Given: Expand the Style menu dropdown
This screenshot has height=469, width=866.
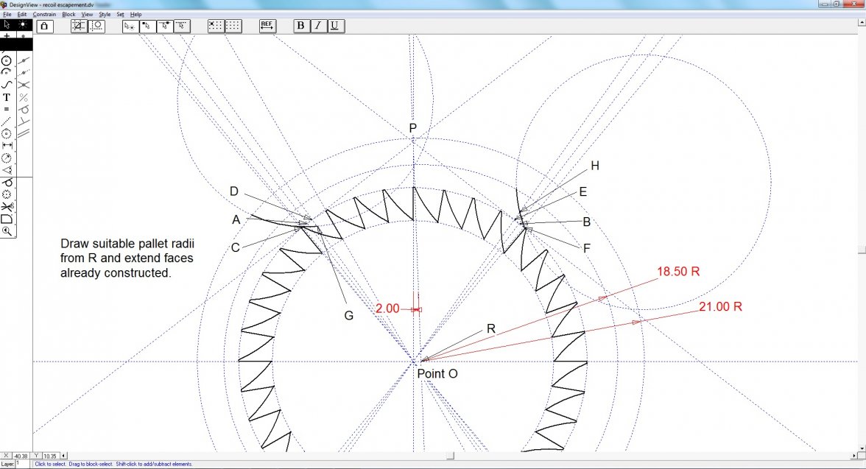Looking at the screenshot, I should pyautogui.click(x=105, y=14).
